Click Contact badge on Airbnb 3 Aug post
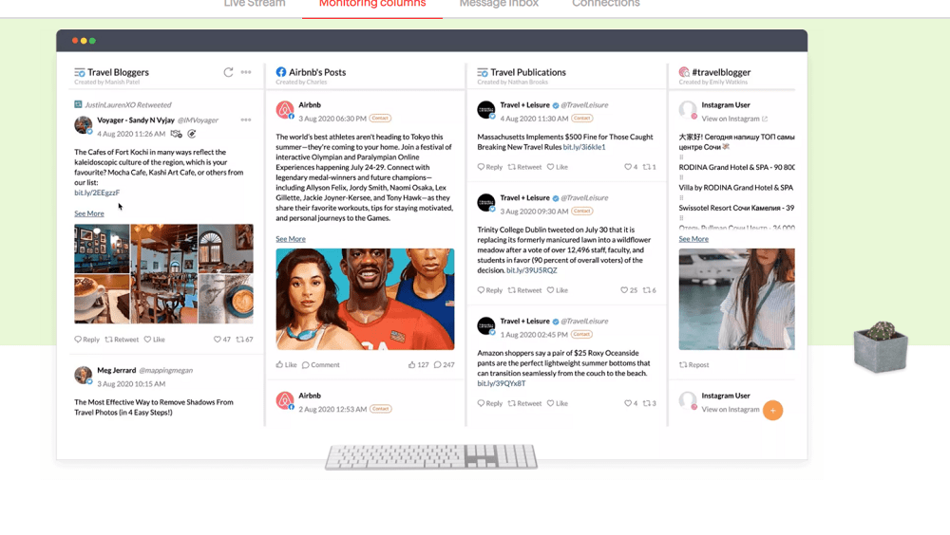950x535 pixels. pyautogui.click(x=380, y=118)
